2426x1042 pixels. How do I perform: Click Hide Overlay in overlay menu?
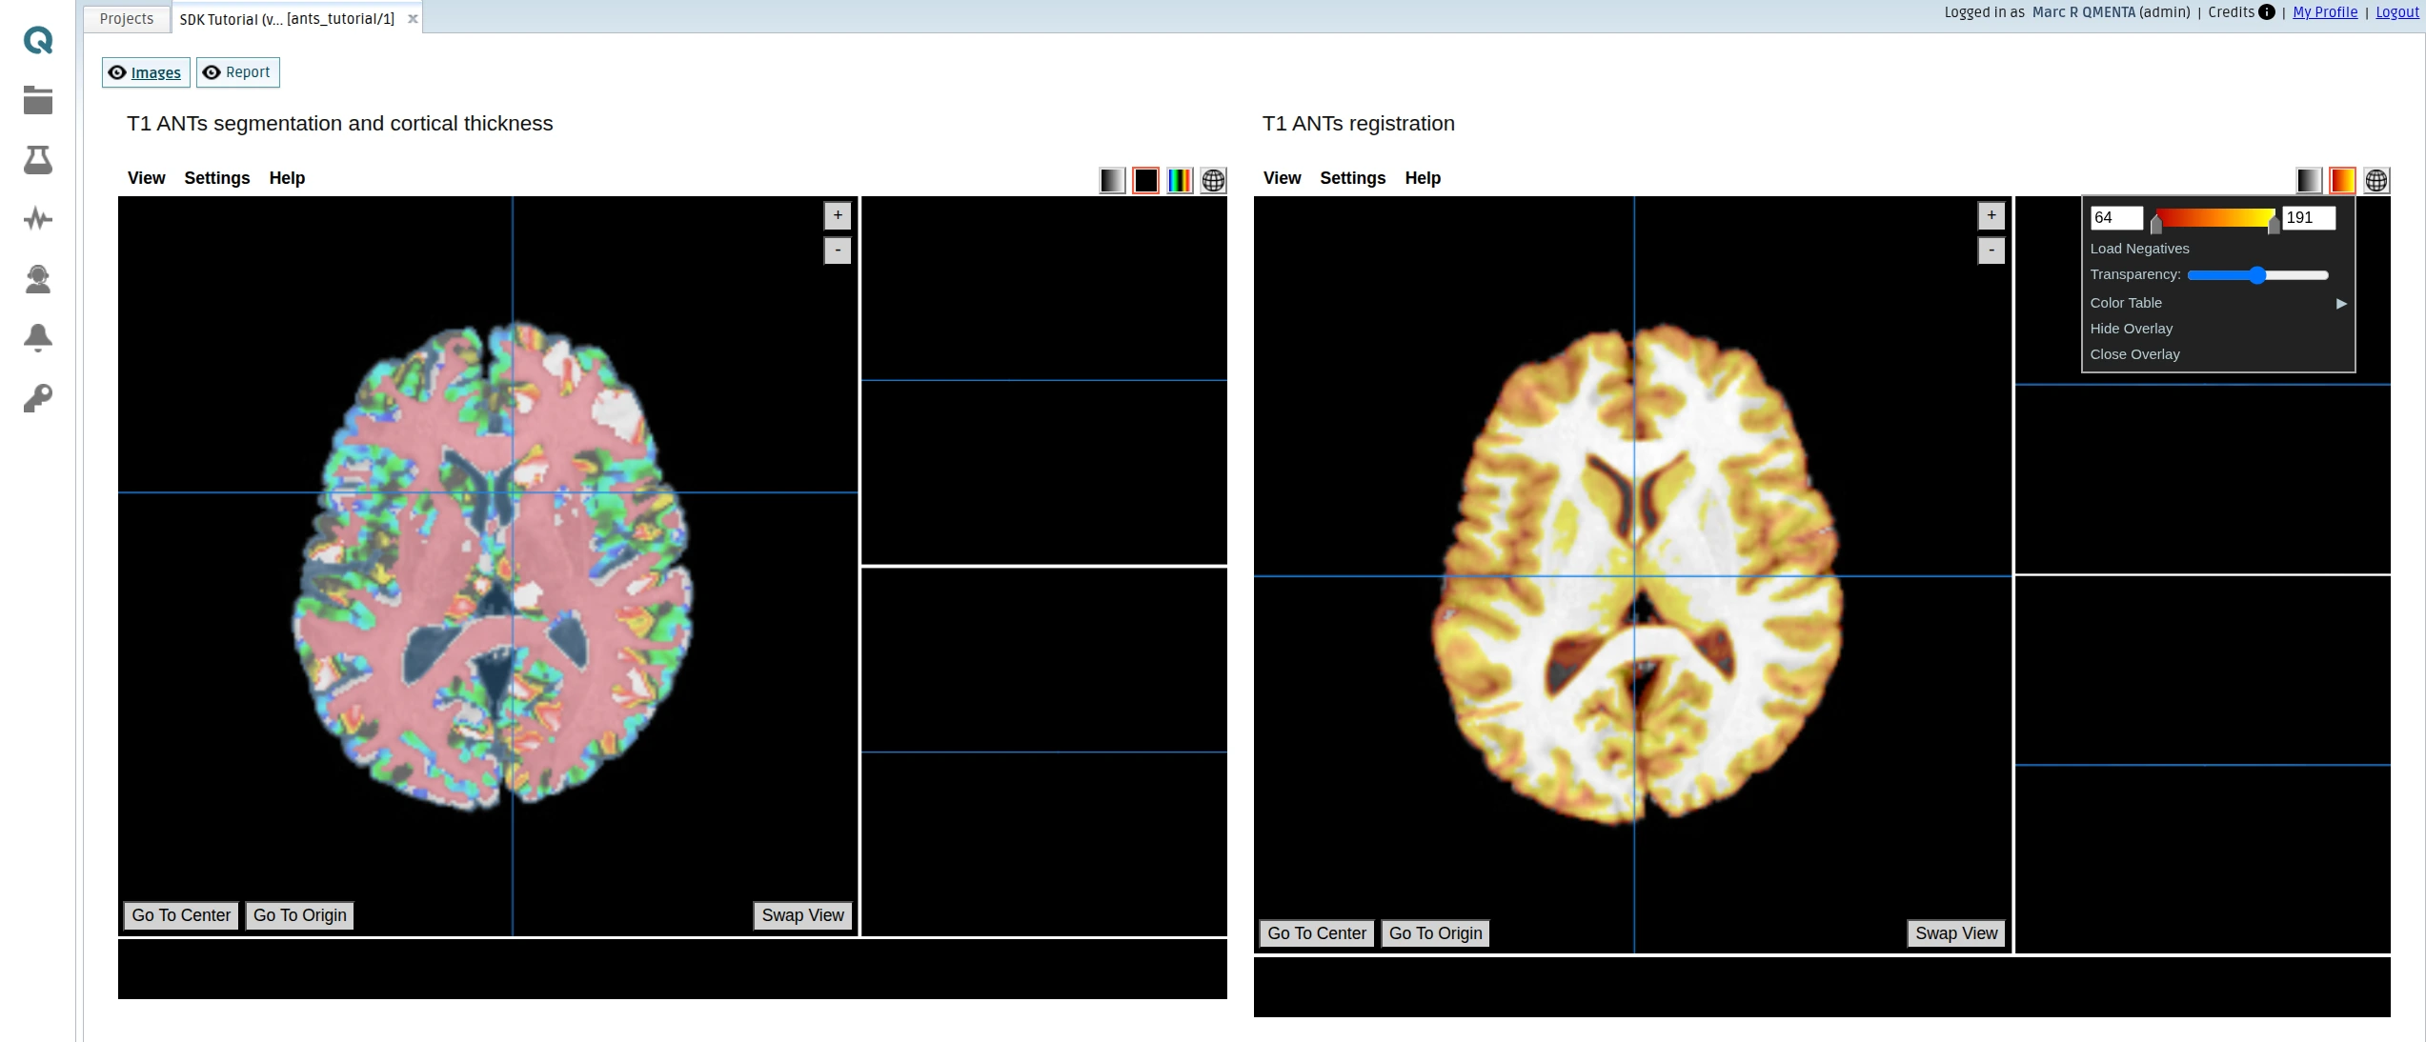2132,329
